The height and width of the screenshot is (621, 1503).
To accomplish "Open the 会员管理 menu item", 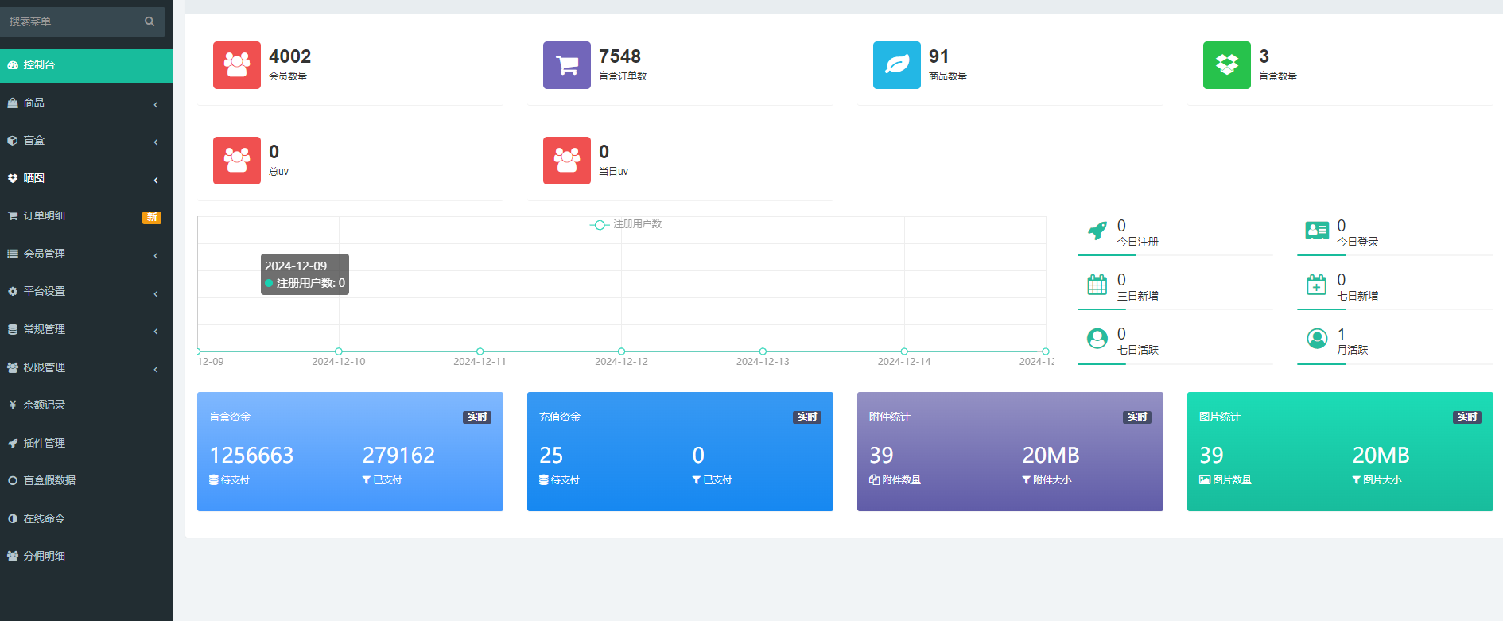I will [87, 254].
